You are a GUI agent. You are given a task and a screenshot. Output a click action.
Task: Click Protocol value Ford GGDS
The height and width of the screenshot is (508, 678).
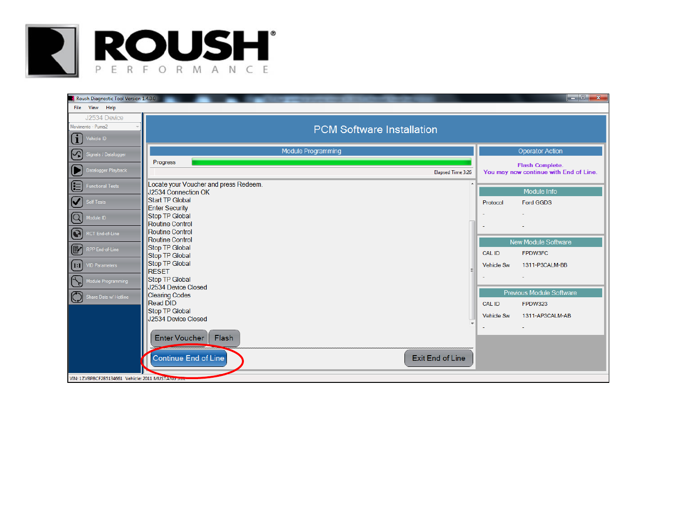pyautogui.click(x=537, y=203)
